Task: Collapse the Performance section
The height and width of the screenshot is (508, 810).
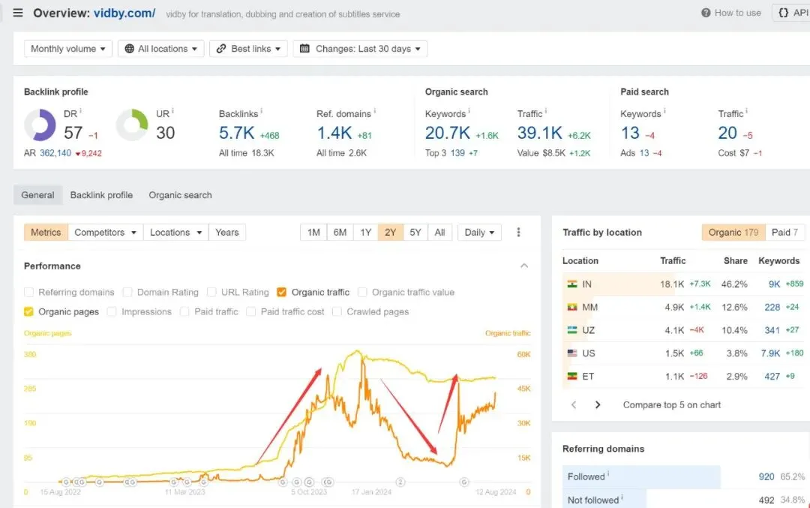Action: (524, 266)
